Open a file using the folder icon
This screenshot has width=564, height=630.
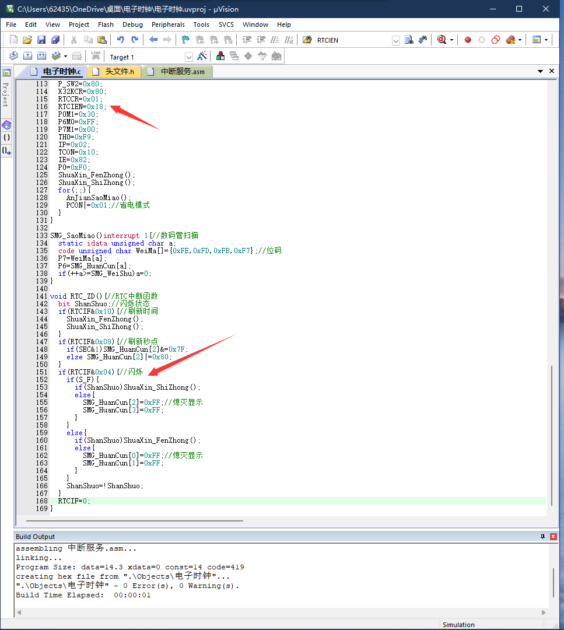(x=27, y=40)
